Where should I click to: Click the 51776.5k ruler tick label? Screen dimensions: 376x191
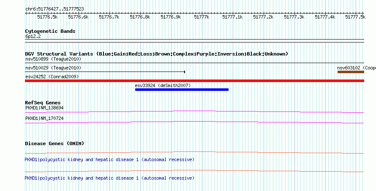click(47, 17)
